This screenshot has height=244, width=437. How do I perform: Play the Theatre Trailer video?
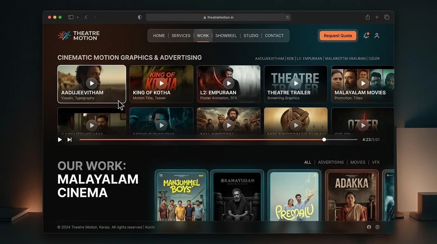tap(296, 83)
